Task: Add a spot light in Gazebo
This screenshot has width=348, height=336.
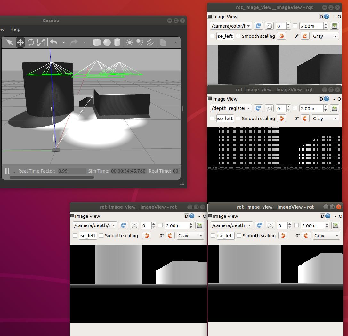Action: (x=140, y=42)
